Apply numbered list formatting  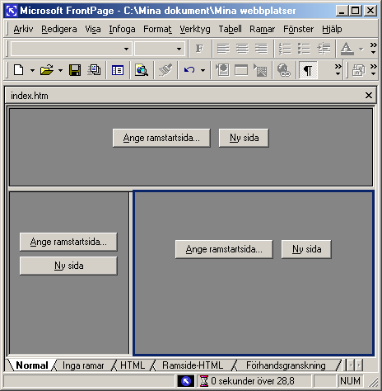(x=285, y=49)
